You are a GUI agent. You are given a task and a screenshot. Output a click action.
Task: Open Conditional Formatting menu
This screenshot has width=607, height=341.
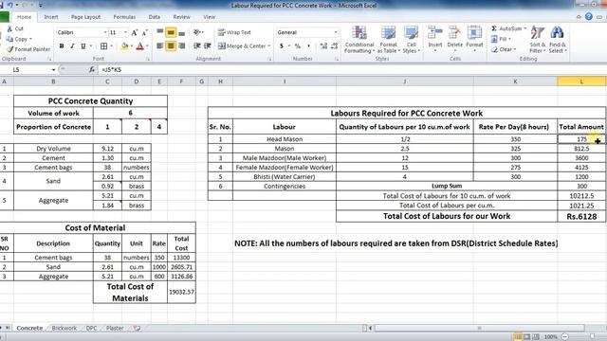click(x=359, y=40)
